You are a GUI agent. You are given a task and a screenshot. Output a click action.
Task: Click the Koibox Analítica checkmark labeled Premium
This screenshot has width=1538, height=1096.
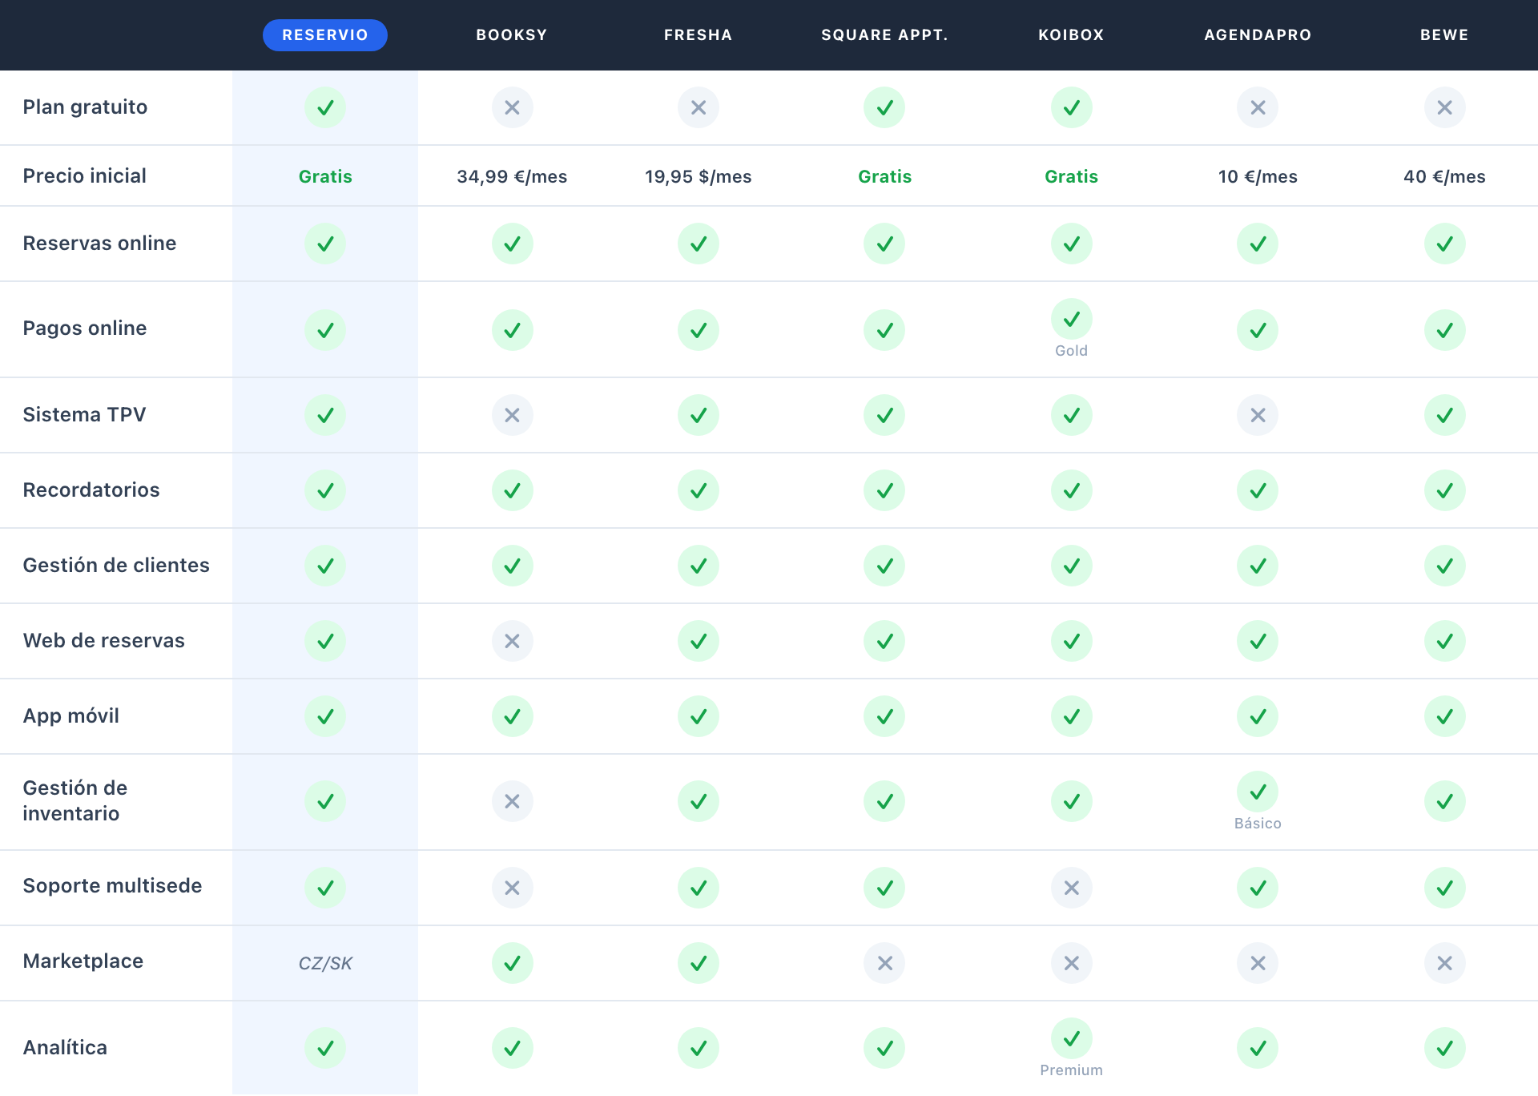(1071, 1040)
